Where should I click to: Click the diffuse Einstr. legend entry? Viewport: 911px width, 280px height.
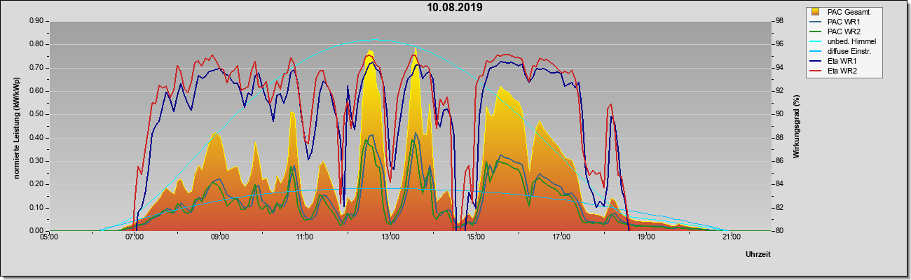tap(842, 51)
